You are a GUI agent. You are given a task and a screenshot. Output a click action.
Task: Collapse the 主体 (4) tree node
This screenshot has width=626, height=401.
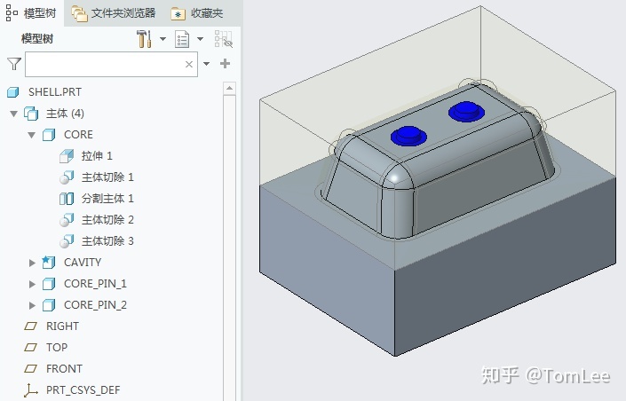pos(13,114)
